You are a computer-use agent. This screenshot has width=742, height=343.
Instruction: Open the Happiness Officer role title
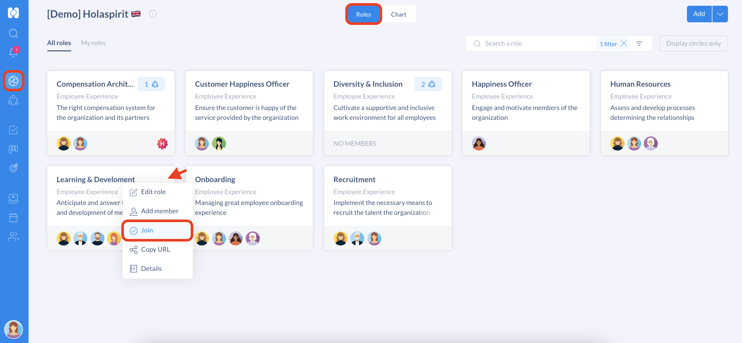pyautogui.click(x=501, y=84)
